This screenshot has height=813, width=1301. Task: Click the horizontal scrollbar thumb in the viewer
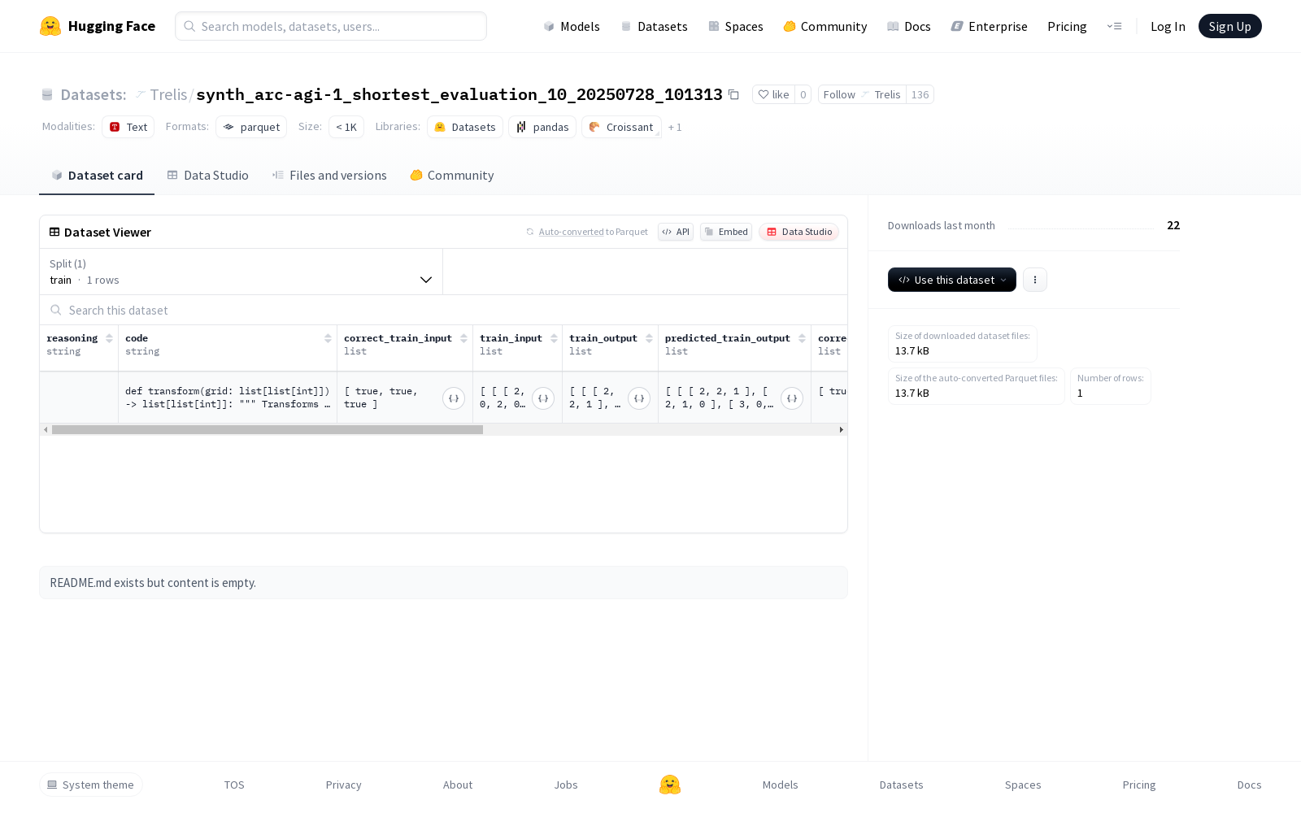click(x=268, y=429)
